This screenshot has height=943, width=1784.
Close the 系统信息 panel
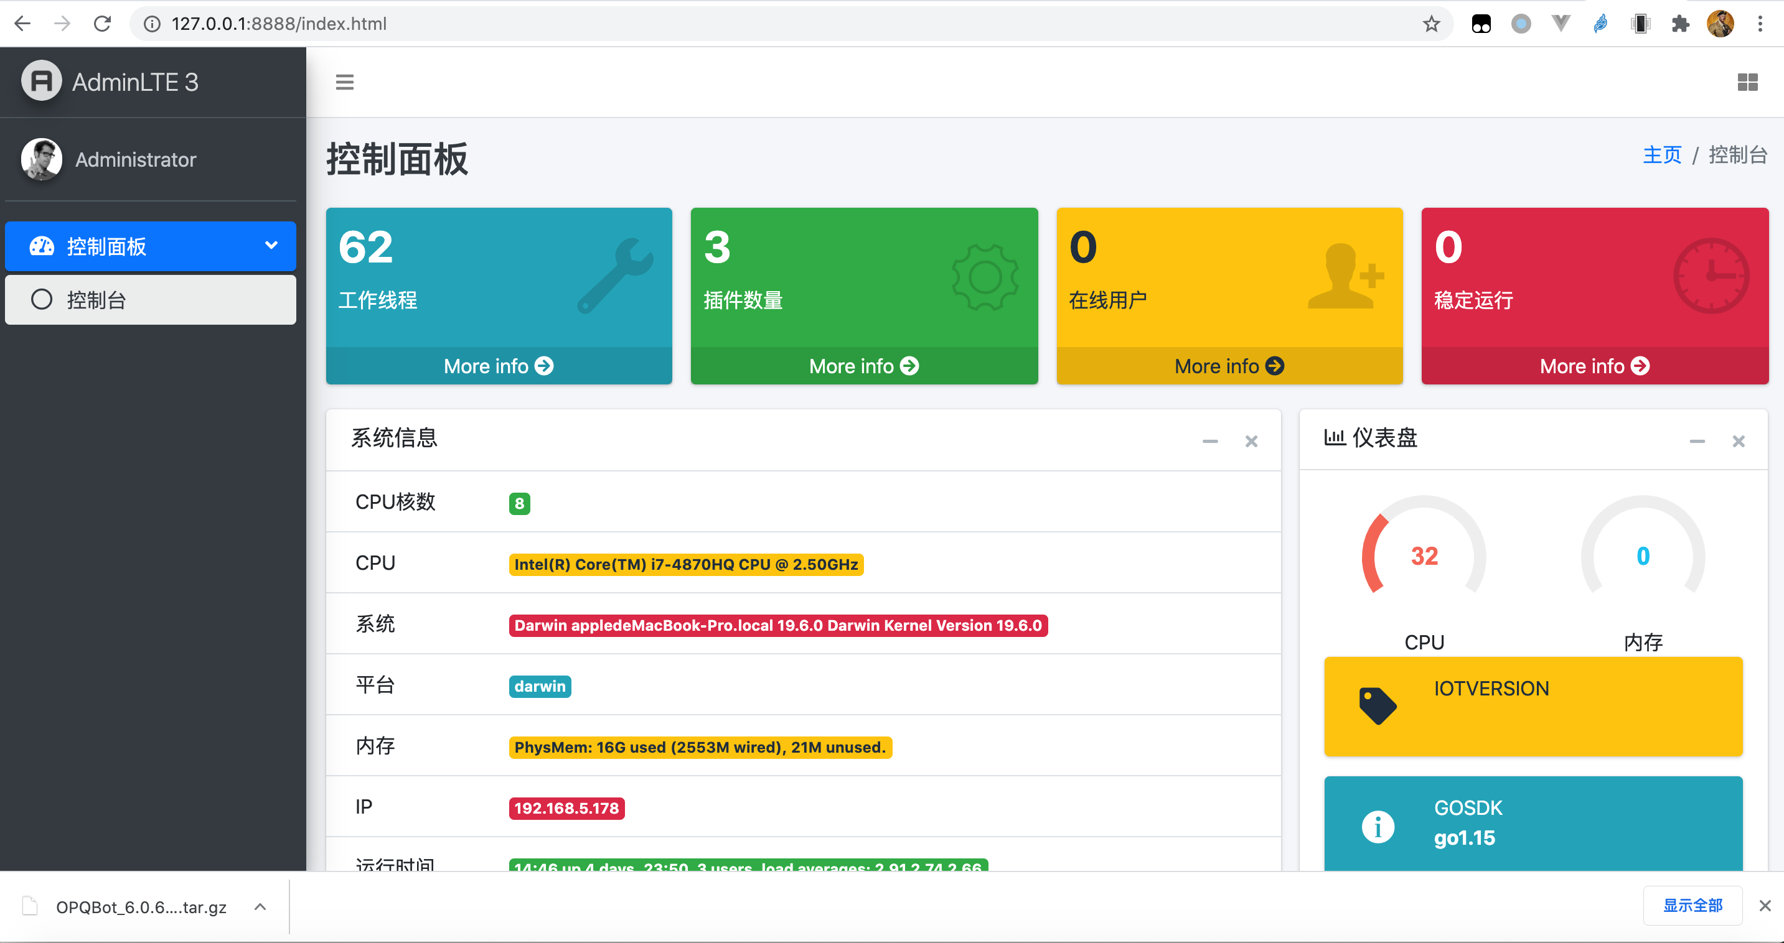[1251, 442]
